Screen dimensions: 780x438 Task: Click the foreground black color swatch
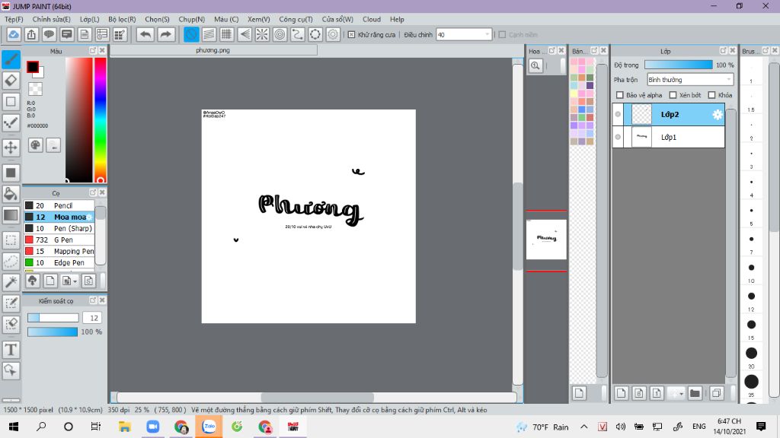33,67
